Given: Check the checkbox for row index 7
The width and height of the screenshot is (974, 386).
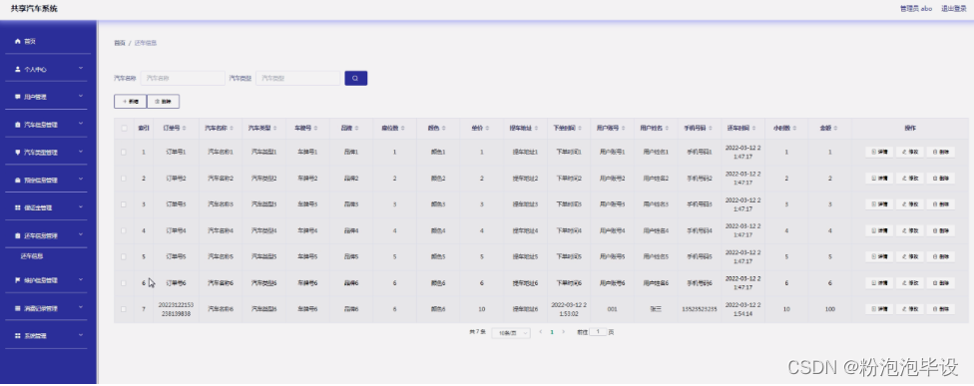Looking at the screenshot, I should coord(124,309).
